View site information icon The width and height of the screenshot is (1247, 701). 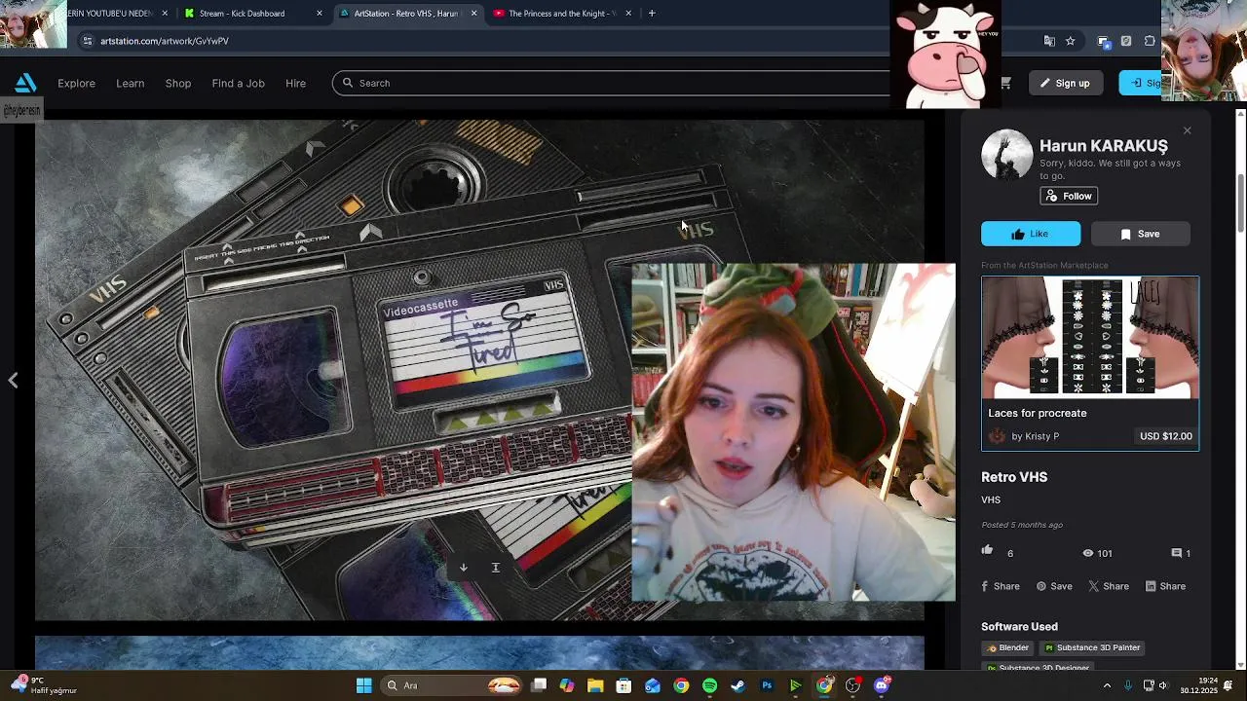(87, 41)
